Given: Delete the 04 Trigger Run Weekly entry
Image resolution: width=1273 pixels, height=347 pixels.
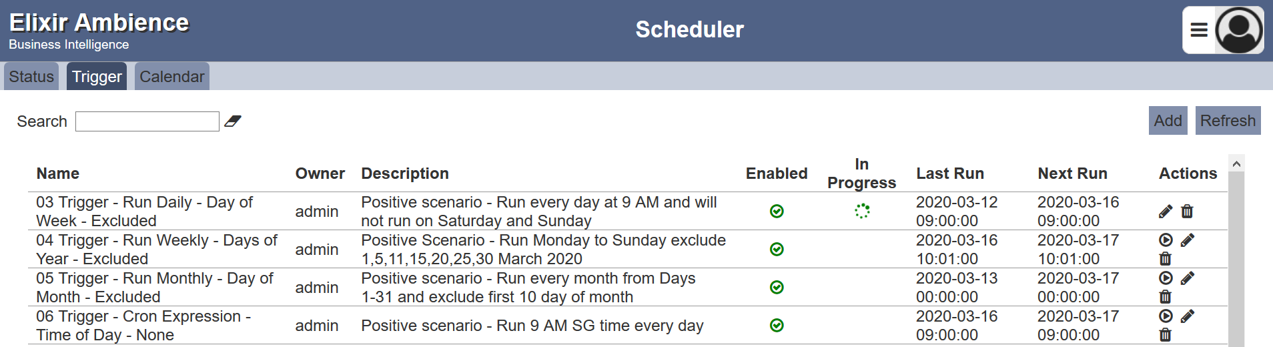Looking at the screenshot, I should tap(1166, 259).
